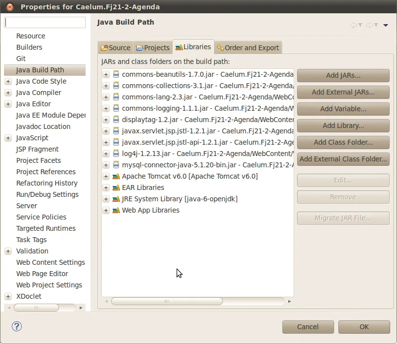
Task: Click the jar icon for mysql-connector-java-5.1.20-bin.jar
Action: coord(116,165)
